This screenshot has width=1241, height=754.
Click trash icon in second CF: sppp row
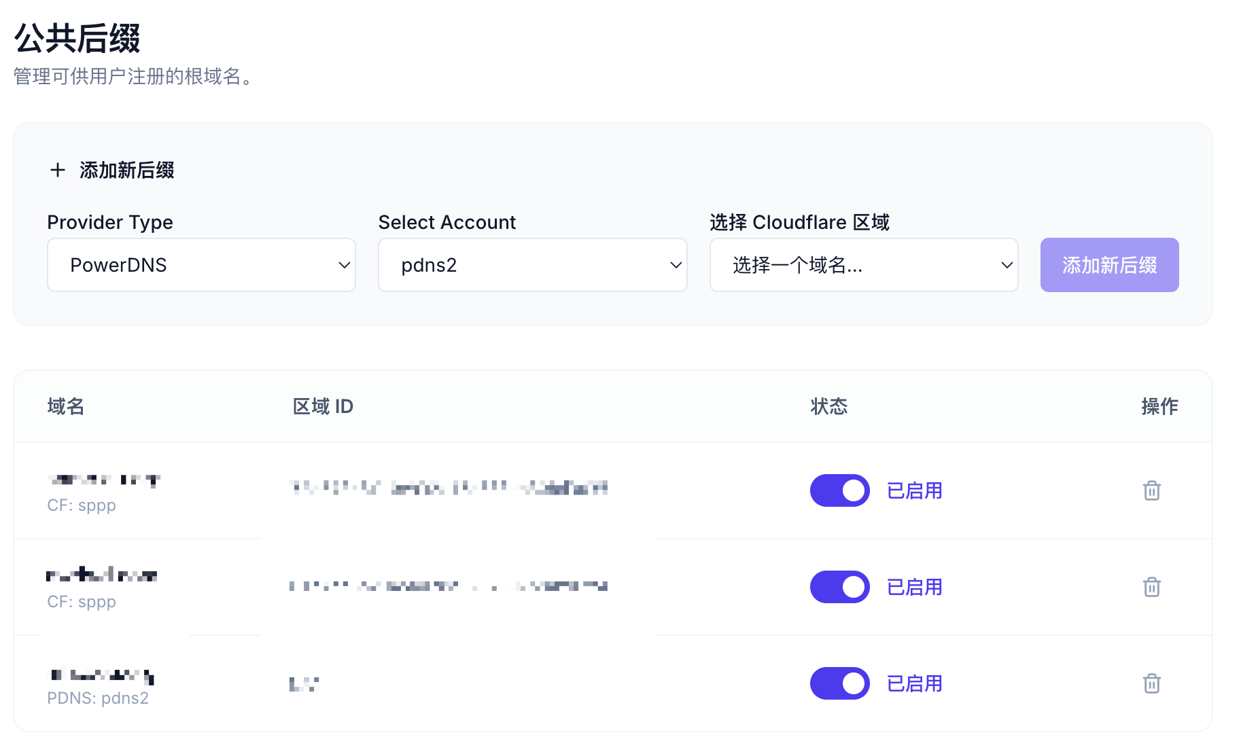click(x=1151, y=587)
